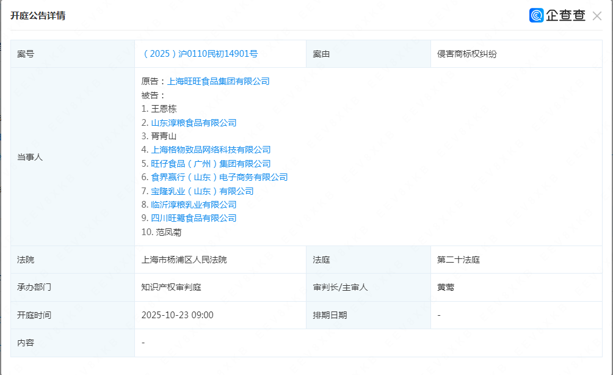Screen dimensions: 613x375
Task: Select hearing time 2025-10-23 09:00
Action: 178,315
